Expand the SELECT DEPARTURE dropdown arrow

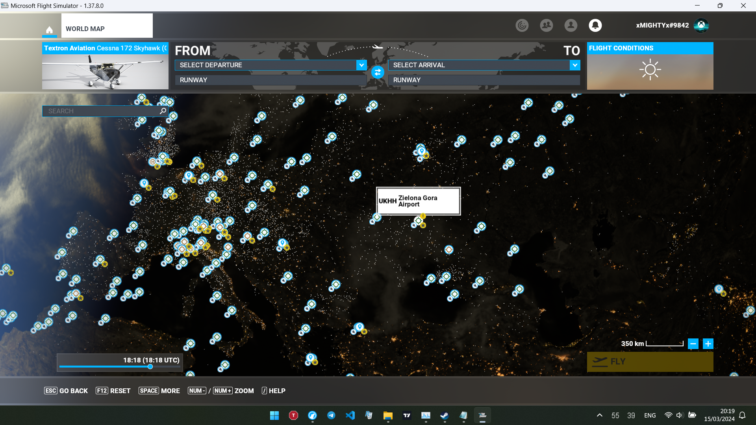pos(361,65)
